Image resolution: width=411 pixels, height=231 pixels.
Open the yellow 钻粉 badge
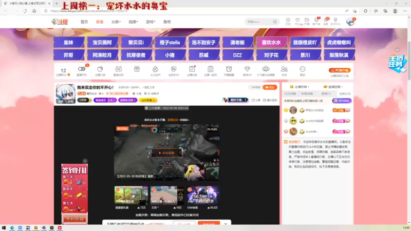coord(148,100)
